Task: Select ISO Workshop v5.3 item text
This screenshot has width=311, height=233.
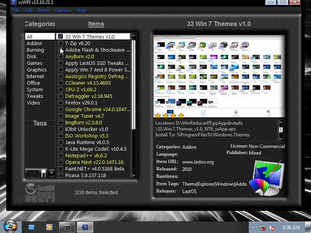Action: coord(87,136)
